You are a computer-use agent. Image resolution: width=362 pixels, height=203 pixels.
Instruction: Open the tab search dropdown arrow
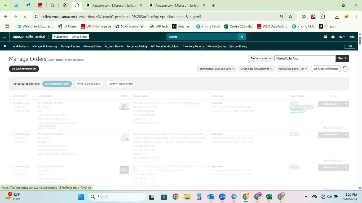pyautogui.click(x=5, y=5)
